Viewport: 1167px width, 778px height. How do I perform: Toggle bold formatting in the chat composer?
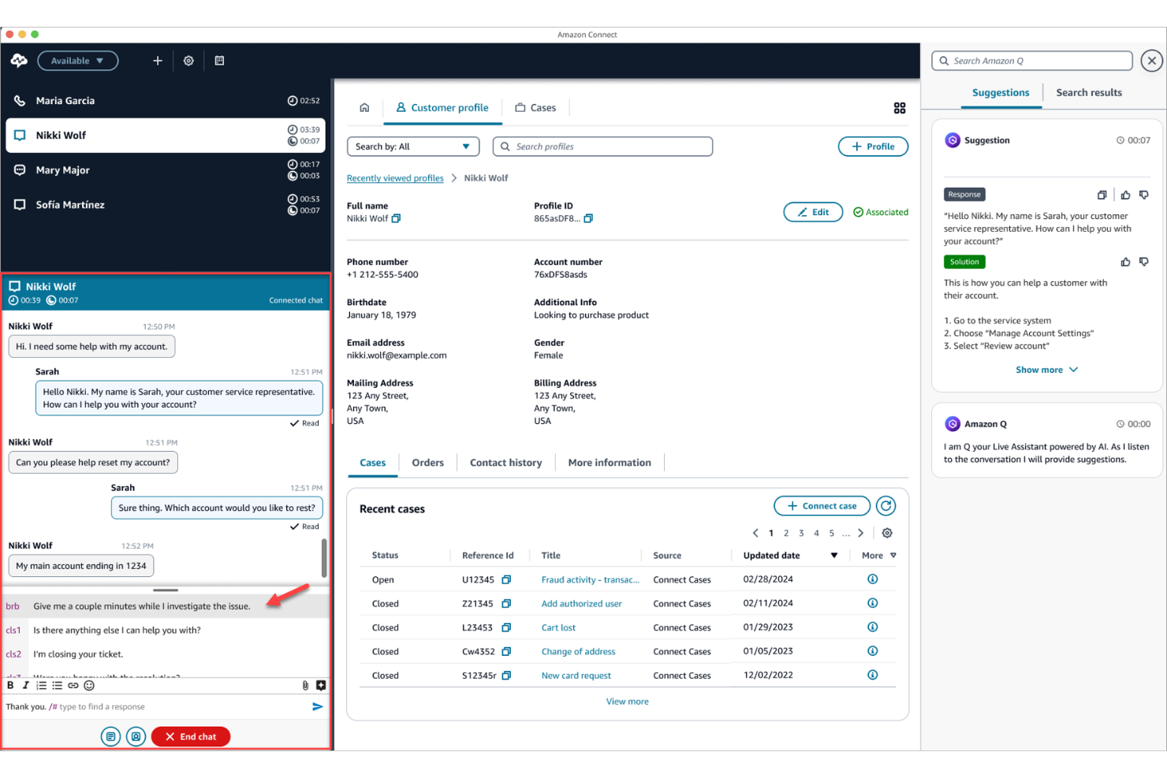[x=10, y=685]
